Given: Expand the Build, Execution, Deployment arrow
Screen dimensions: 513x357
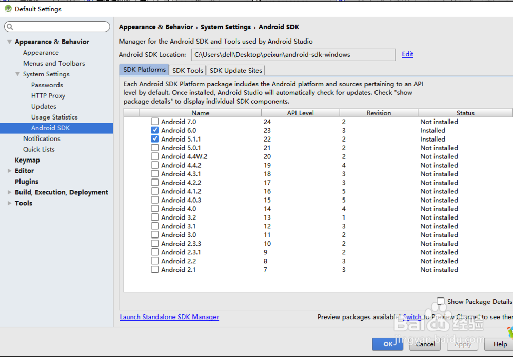Looking at the screenshot, I should [x=9, y=192].
